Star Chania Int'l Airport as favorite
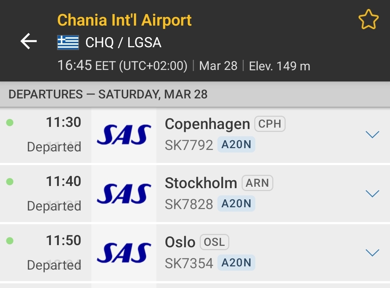The height and width of the screenshot is (288, 390). click(369, 19)
